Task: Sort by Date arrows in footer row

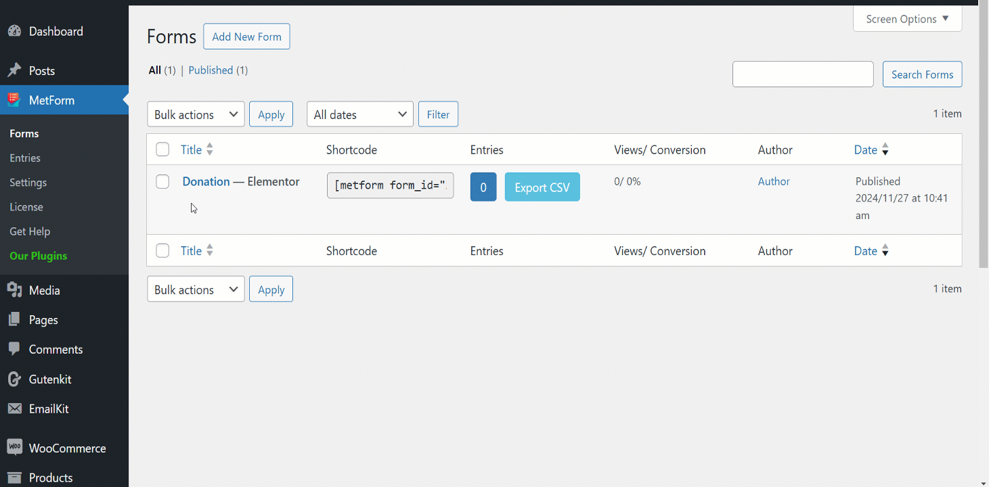Action: click(885, 251)
